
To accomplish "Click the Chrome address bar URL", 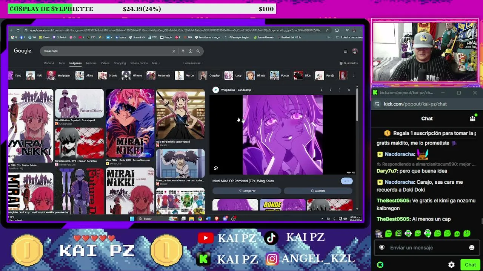I will click(x=175, y=30).
